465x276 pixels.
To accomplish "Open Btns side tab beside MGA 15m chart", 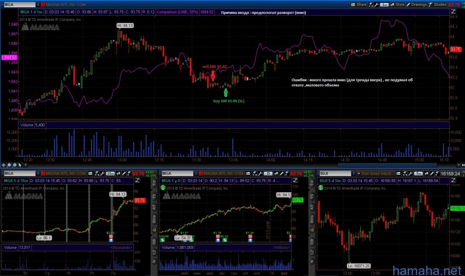I will (x=154, y=219).
